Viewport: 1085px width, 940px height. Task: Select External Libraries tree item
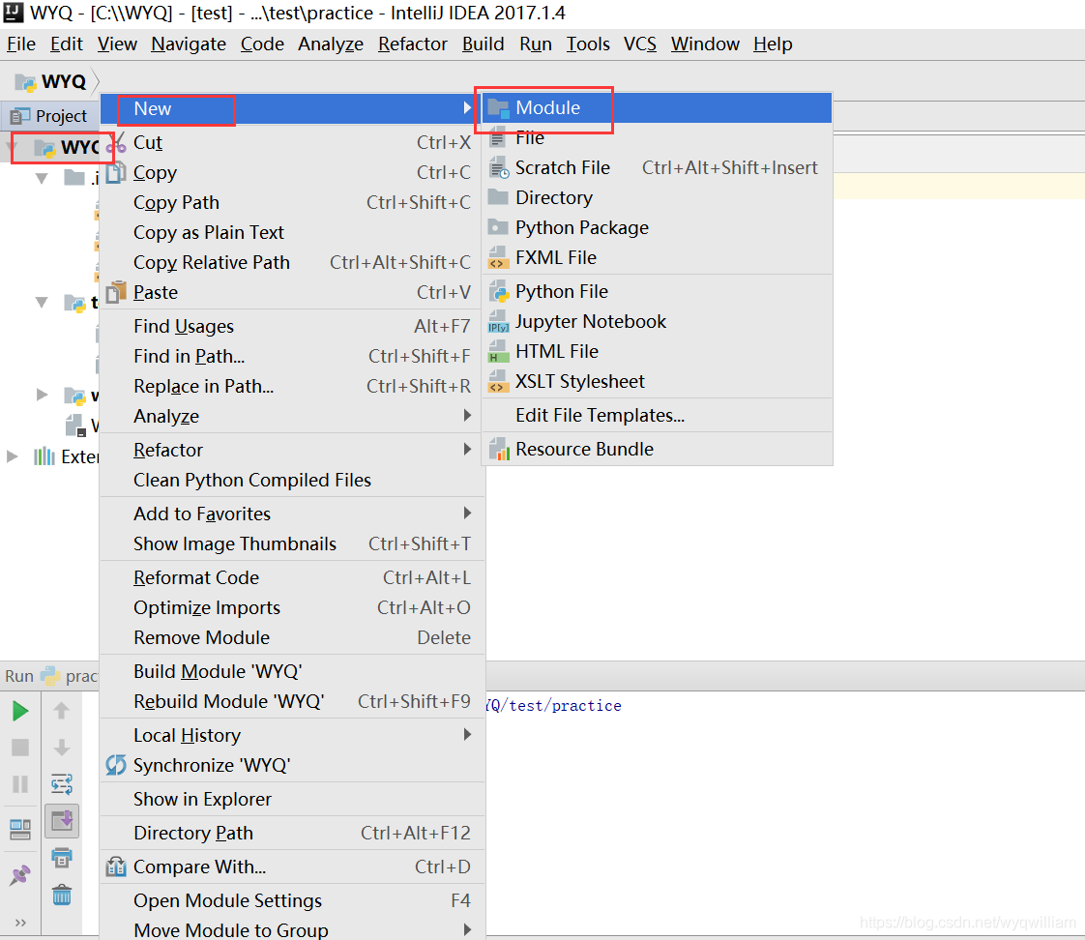click(66, 456)
